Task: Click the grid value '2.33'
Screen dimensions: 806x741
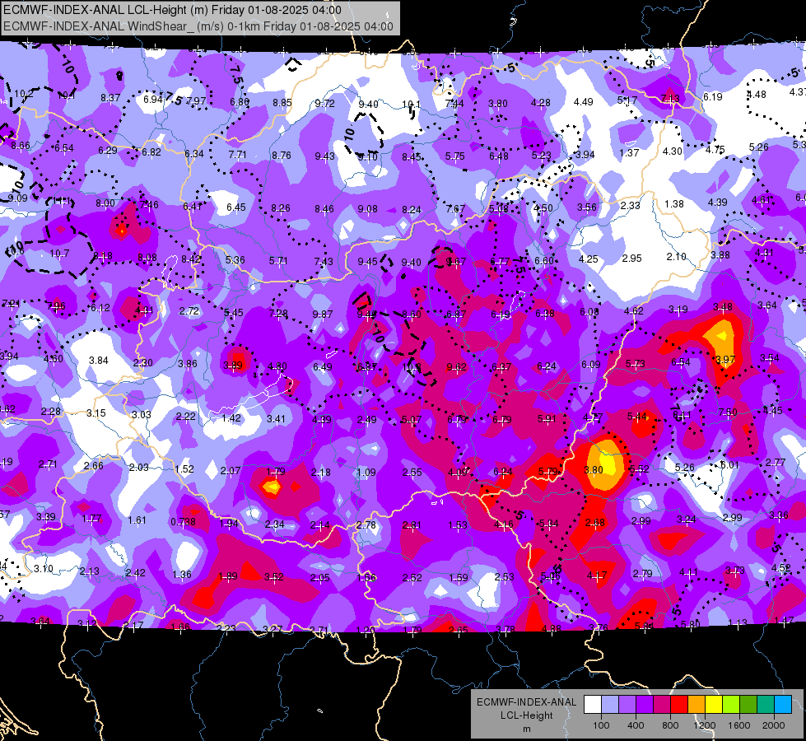Action: [630, 205]
